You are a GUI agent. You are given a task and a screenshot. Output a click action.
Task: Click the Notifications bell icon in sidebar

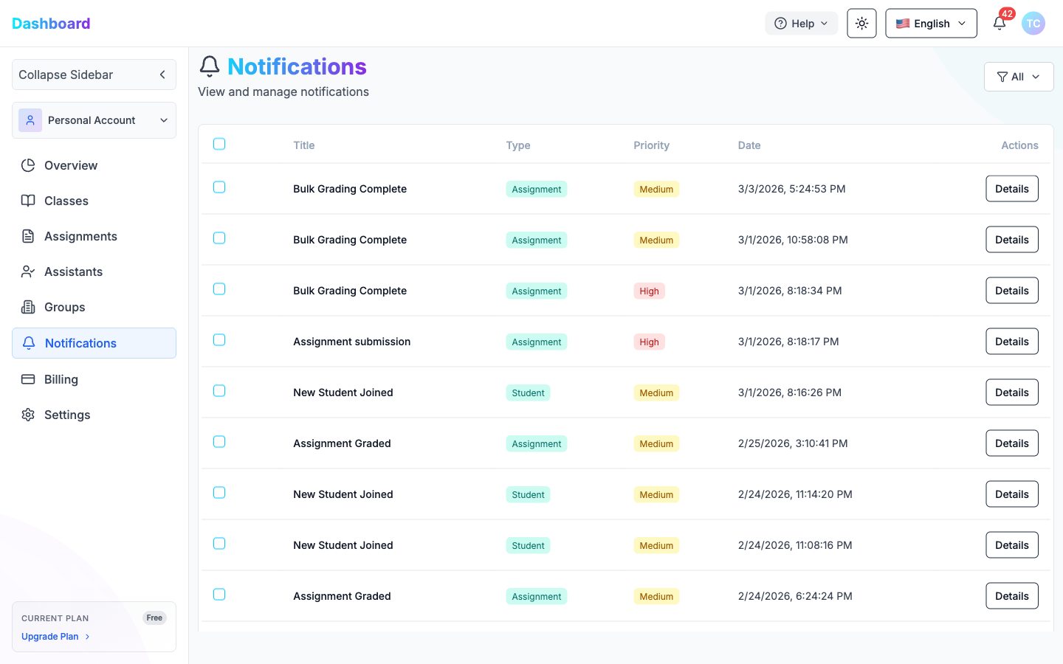(x=27, y=342)
